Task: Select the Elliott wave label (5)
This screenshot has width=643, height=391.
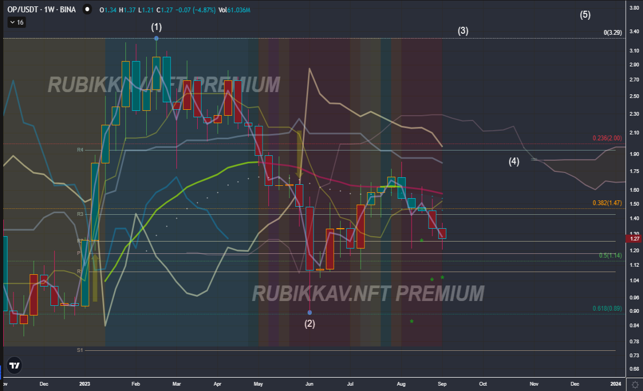Action: [x=585, y=15]
